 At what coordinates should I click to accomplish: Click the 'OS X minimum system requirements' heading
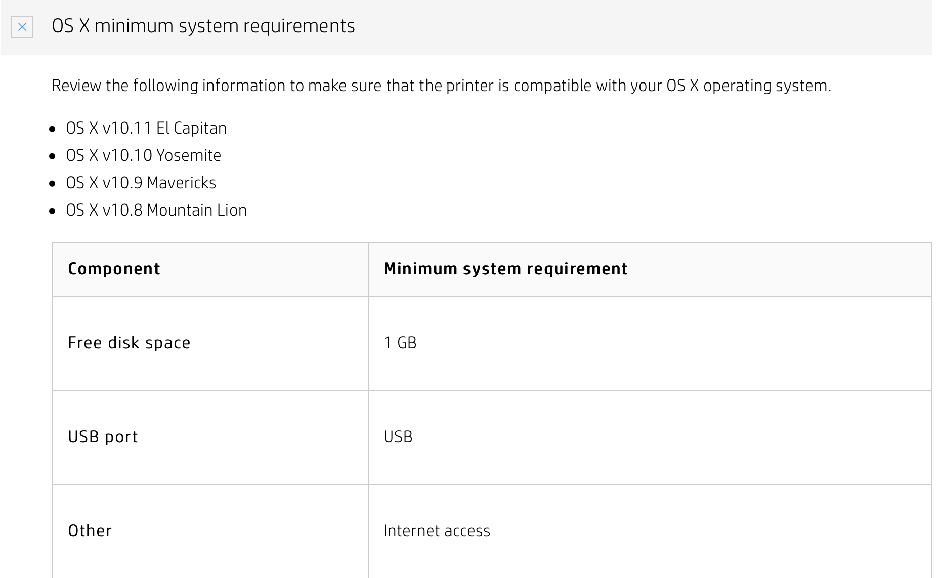click(203, 26)
